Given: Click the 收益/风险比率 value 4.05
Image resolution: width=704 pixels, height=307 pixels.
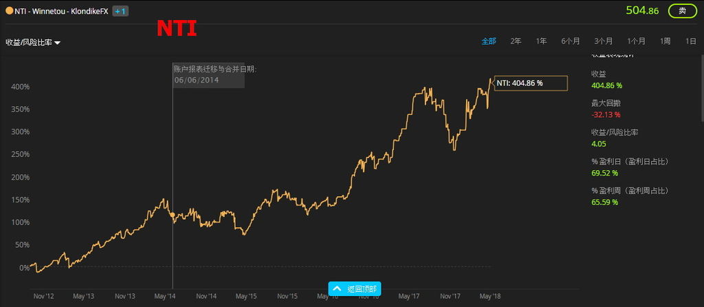Looking at the screenshot, I should coord(599,144).
